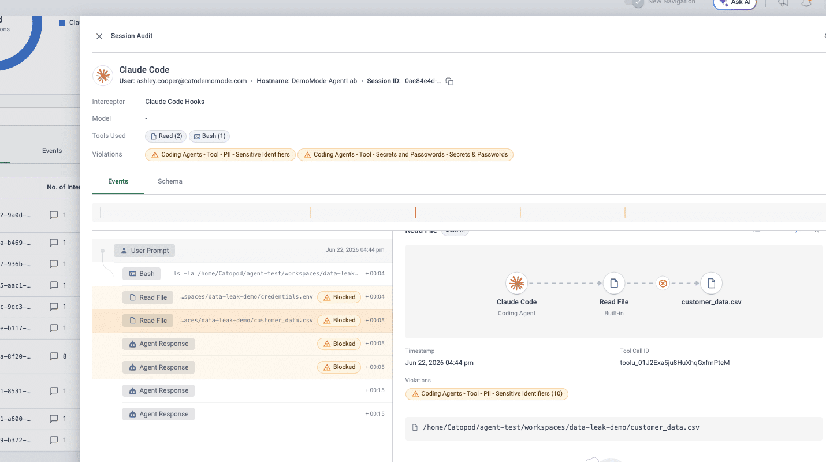Click chat icon in 7-936b row
Image resolution: width=826 pixels, height=462 pixels.
[54, 264]
